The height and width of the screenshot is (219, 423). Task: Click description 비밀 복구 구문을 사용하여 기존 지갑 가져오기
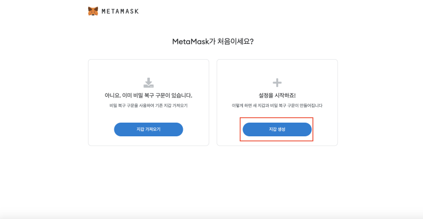click(x=148, y=106)
